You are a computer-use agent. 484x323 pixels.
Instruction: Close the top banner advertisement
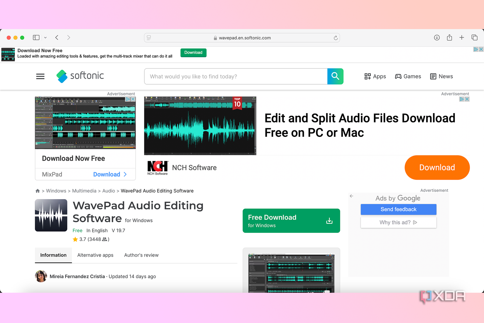coord(481,49)
